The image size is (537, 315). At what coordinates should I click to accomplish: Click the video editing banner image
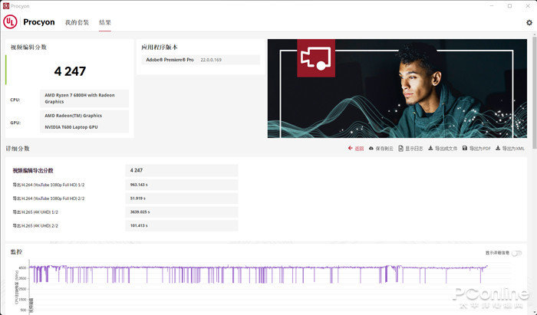pyautogui.click(x=397, y=89)
